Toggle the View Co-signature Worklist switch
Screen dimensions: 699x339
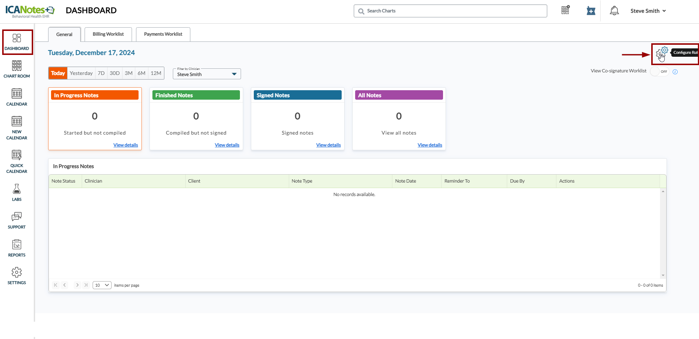[x=659, y=72]
